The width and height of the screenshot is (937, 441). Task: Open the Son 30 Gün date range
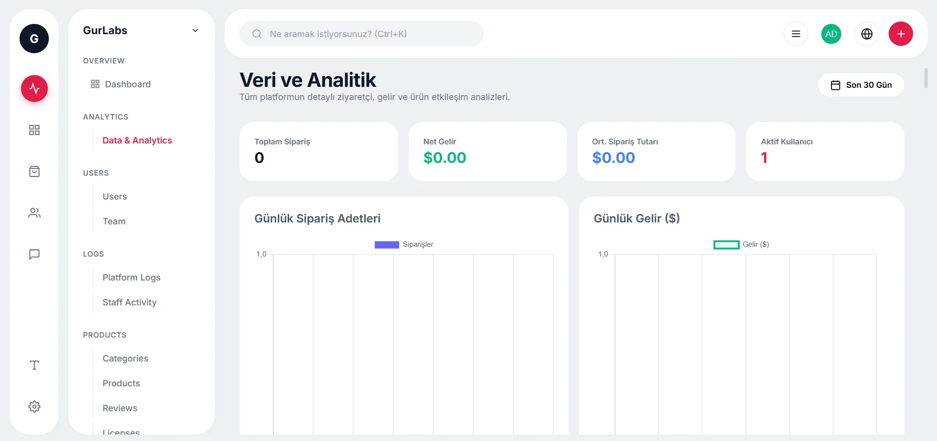(x=861, y=85)
